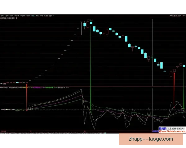Open the 多周期 multi-period view
The height and width of the screenshot is (148, 186).
pos(46,16)
